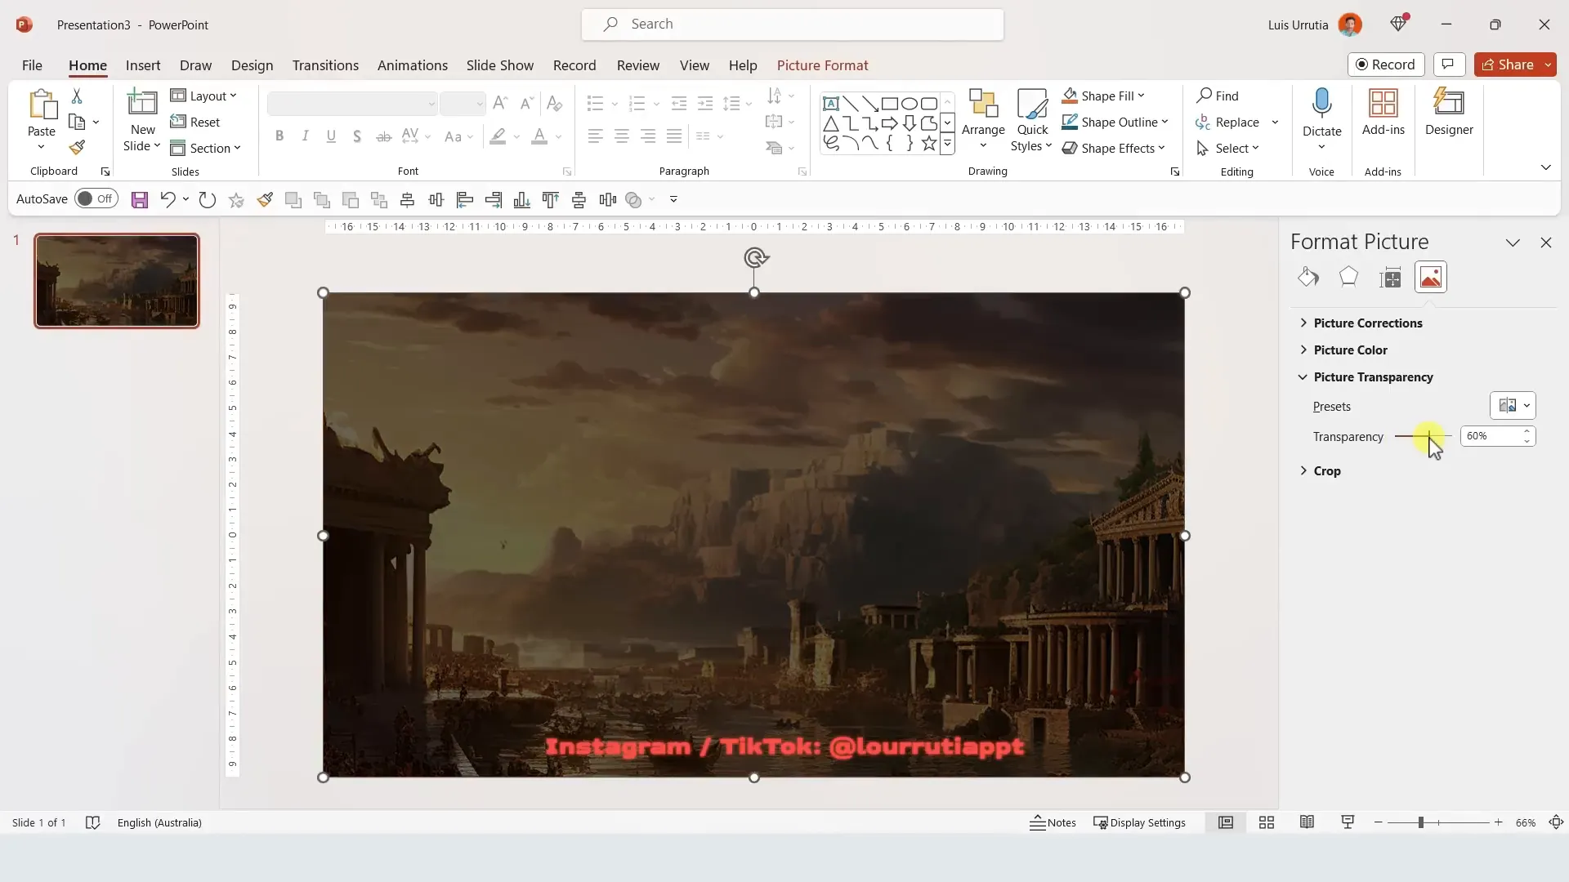Switch to Reading View
This screenshot has width=1569, height=882.
click(1307, 822)
